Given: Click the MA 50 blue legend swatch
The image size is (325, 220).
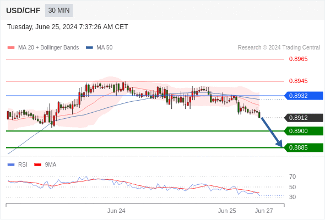Looking at the screenshot, I should click(89, 48).
